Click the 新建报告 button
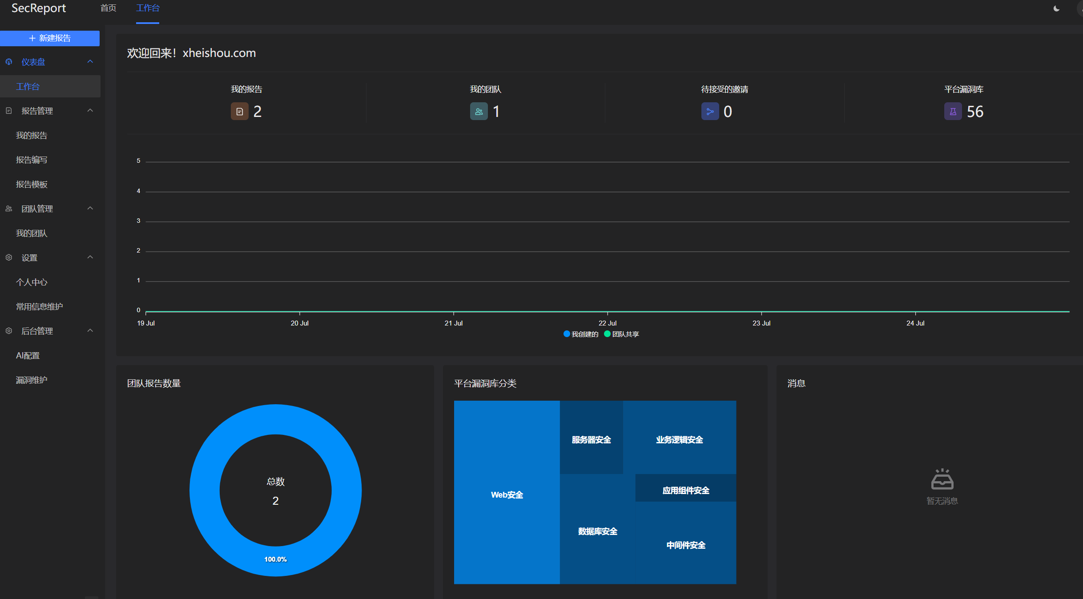This screenshot has width=1083, height=599. click(50, 38)
